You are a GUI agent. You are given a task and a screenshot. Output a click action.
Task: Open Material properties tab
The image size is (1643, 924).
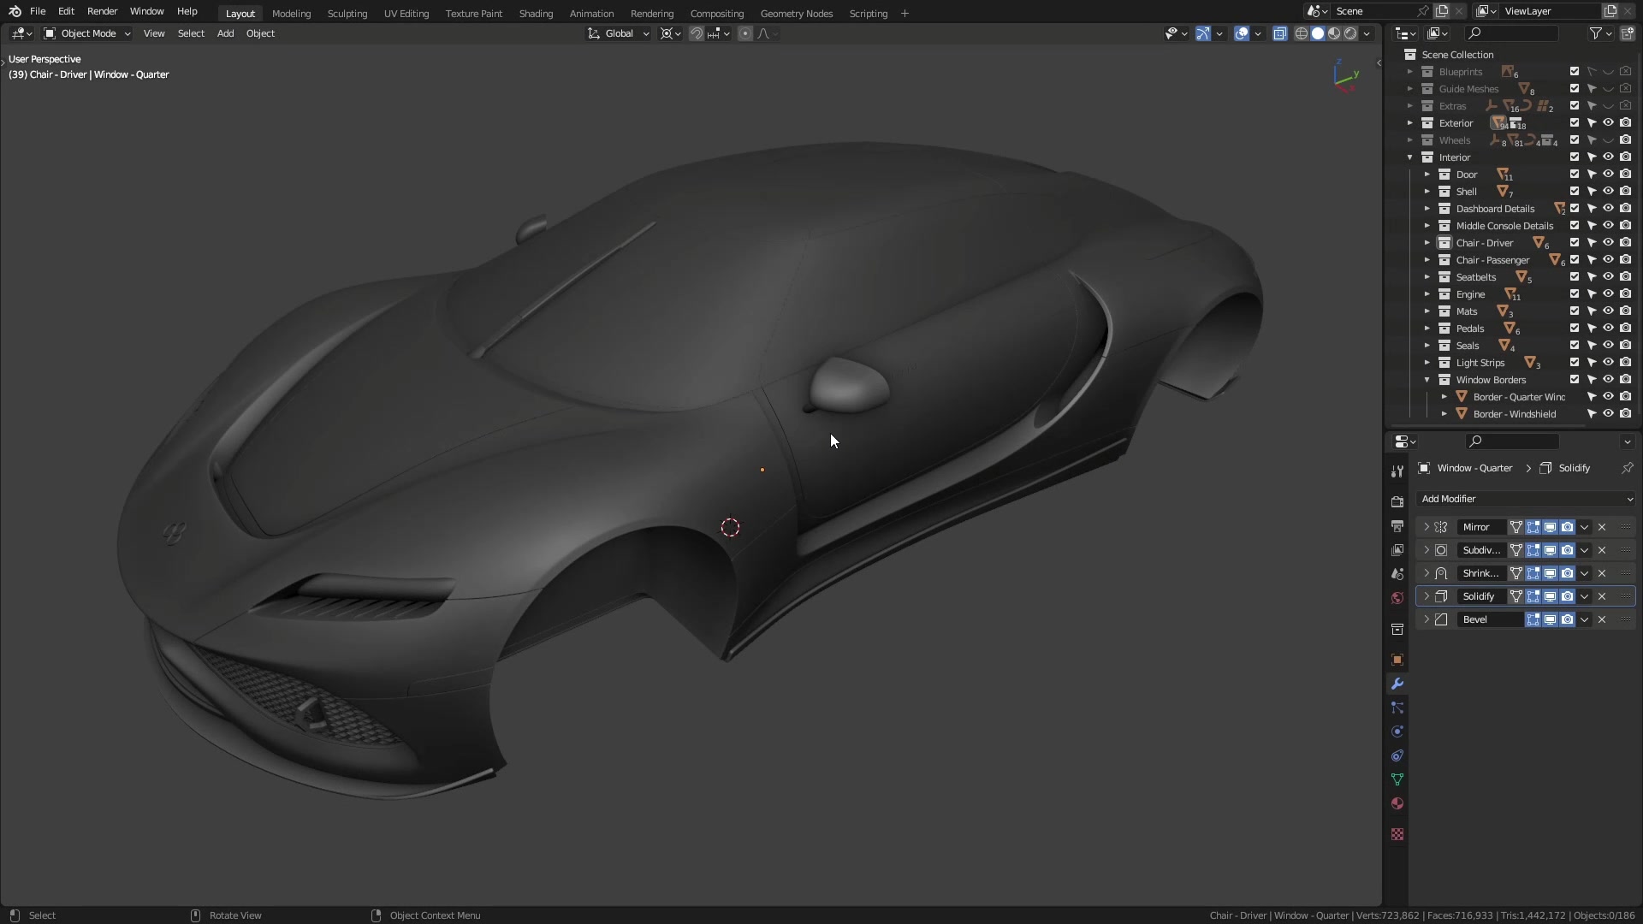tap(1397, 803)
